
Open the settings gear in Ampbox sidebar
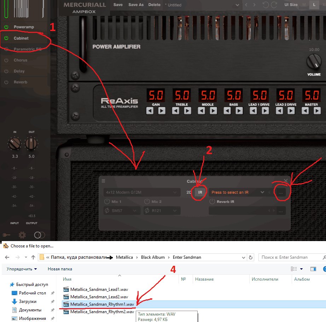coord(22,235)
